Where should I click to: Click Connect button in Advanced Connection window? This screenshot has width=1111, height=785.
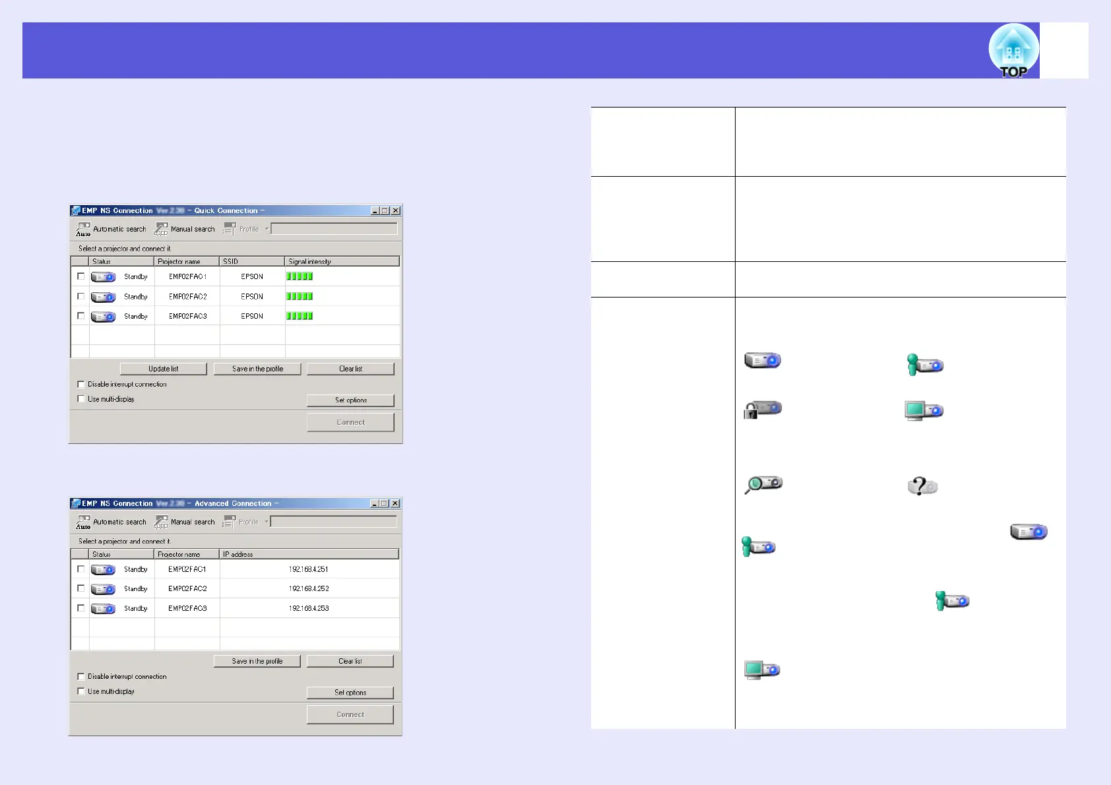tap(350, 714)
